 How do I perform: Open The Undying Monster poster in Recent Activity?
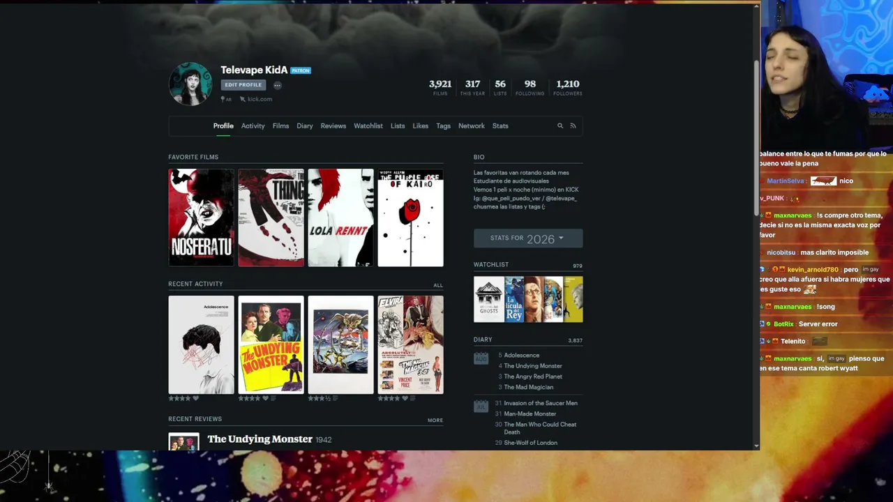click(x=271, y=344)
